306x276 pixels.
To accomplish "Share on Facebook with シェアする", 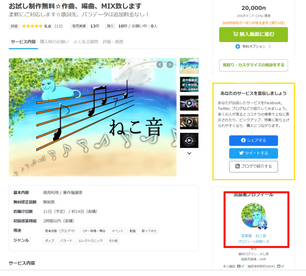I will click(253, 140).
